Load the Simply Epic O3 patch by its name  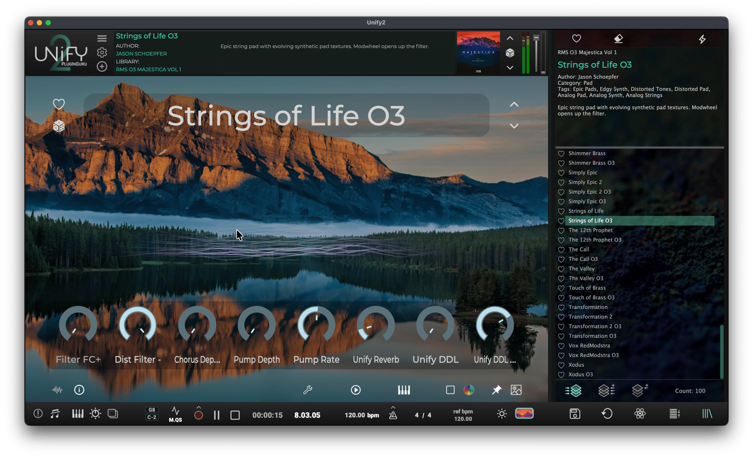coord(587,202)
